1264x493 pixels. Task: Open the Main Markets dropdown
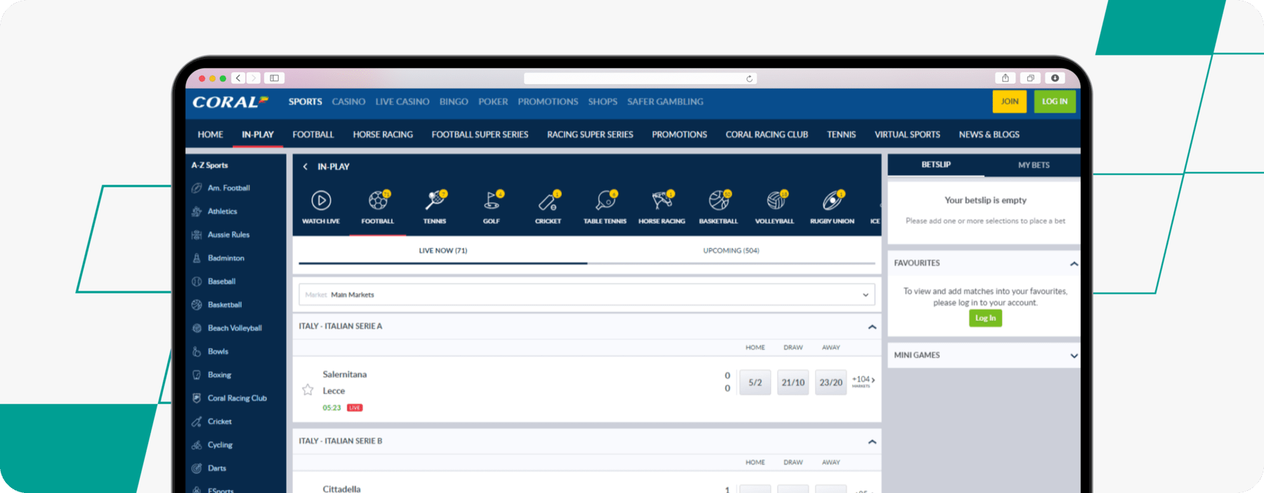(586, 294)
